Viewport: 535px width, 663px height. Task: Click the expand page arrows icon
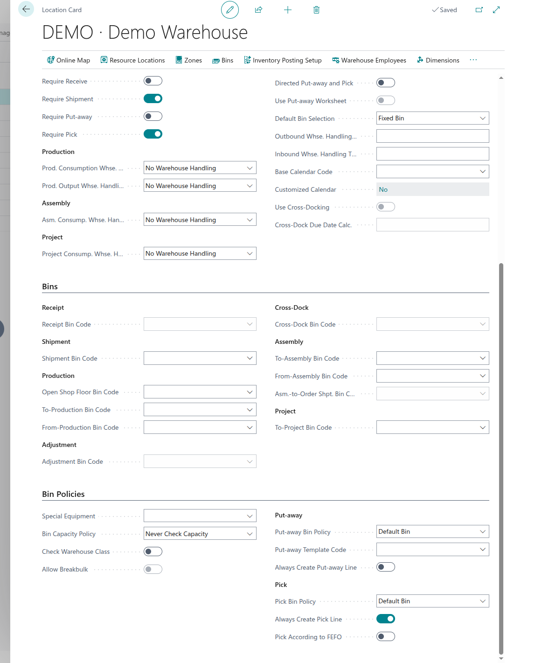coord(496,10)
